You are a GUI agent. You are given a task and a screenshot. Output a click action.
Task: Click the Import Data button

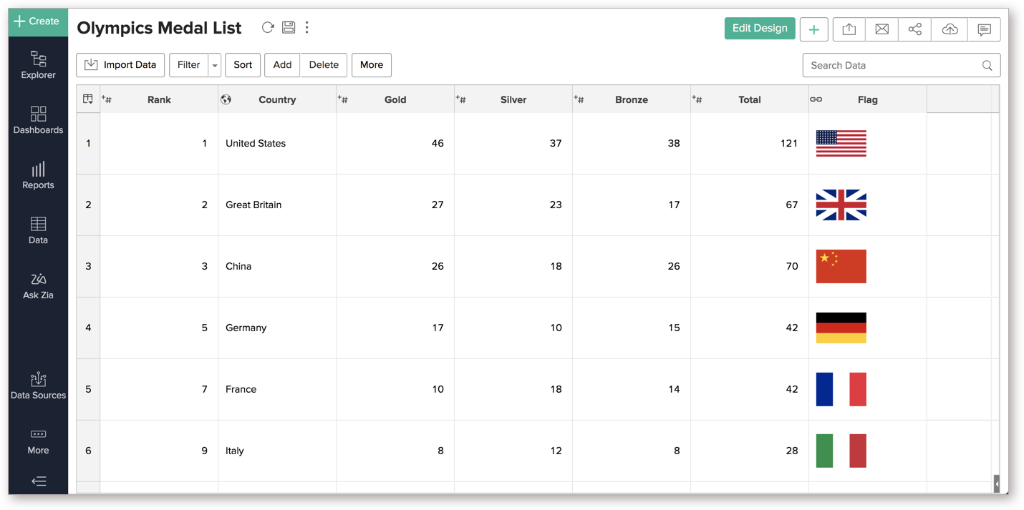[120, 65]
